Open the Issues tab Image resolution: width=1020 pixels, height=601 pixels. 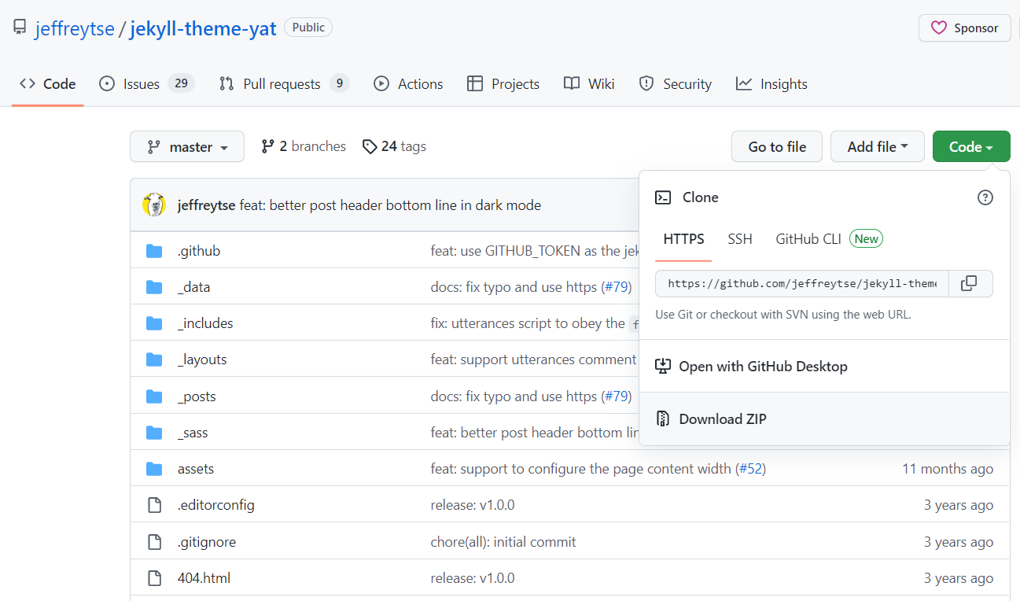coord(142,84)
